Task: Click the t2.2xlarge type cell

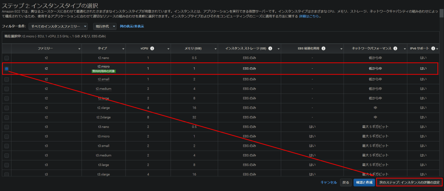Action: click(x=103, y=117)
